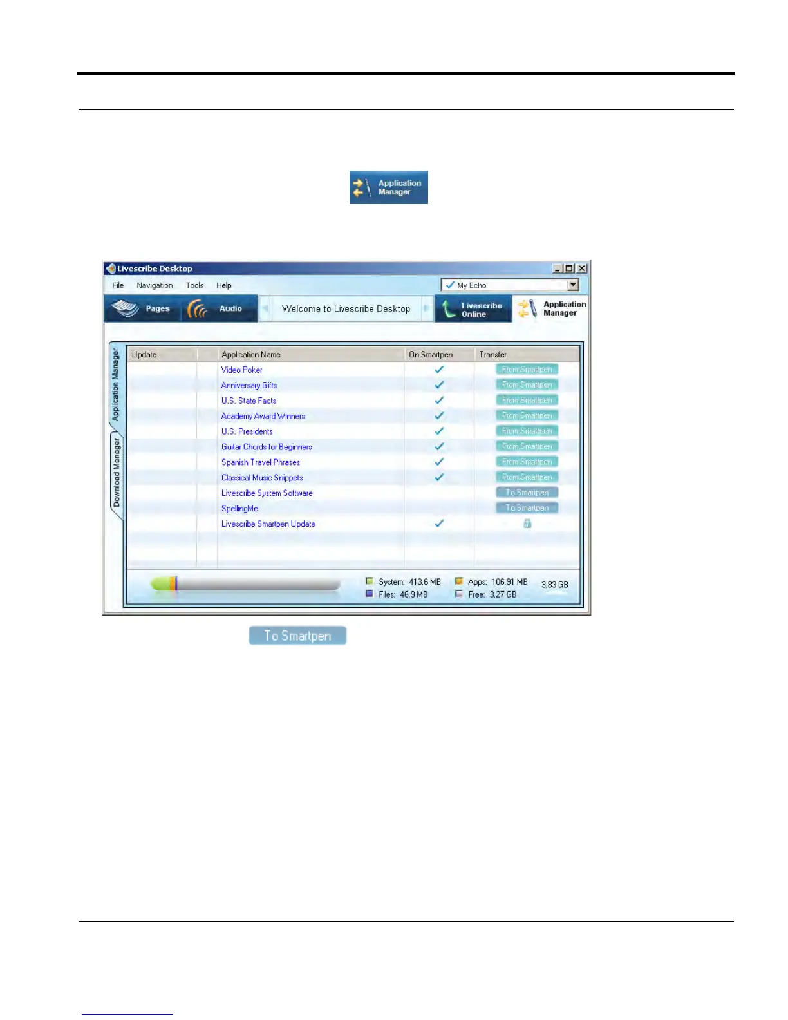
Task: Select the U.S. State Facts application name
Action: (x=249, y=401)
